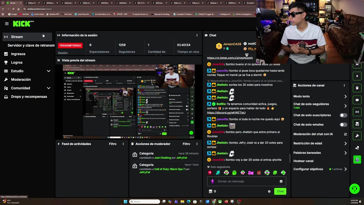Screen dimensions: 364x205
Task: Open the YouTube bookmark
Action: click(24, 14)
